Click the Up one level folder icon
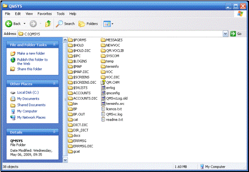This screenshot has height=172, width=249. (48, 24)
